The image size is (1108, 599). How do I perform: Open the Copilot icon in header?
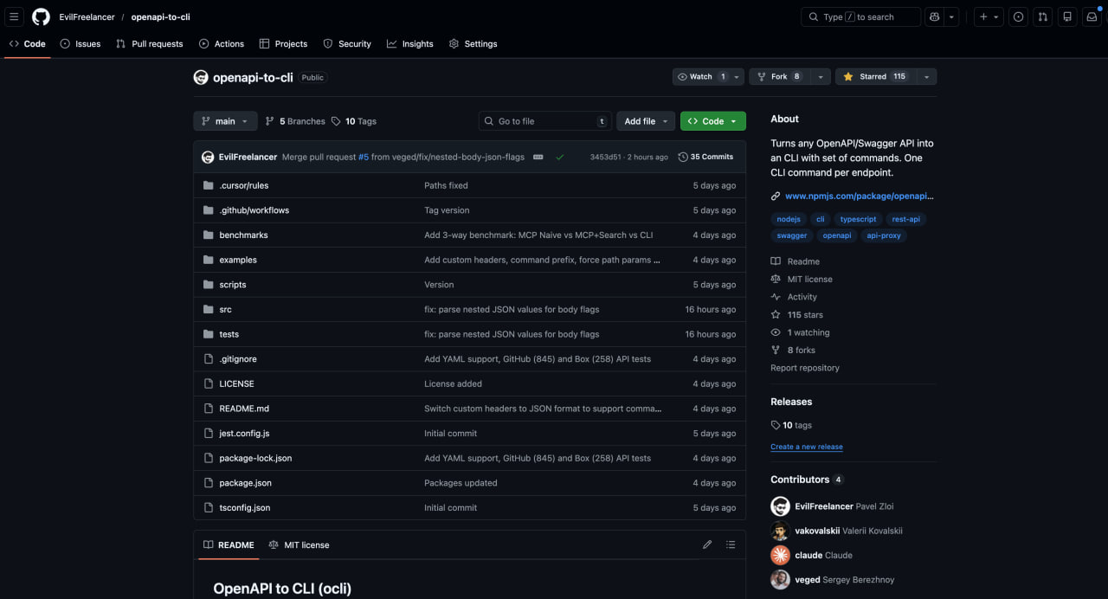pos(934,16)
